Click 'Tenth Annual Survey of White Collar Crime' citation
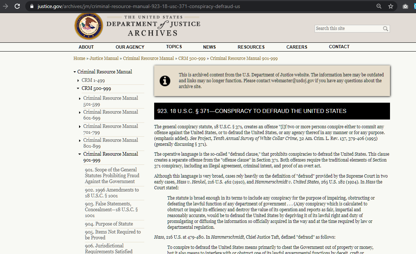Image resolution: width=416 pixels, height=254 pixels. tap(255, 139)
